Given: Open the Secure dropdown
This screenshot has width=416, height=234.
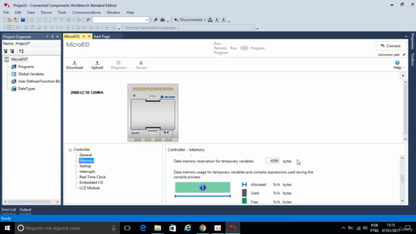Looking at the screenshot, I should point(142,65).
